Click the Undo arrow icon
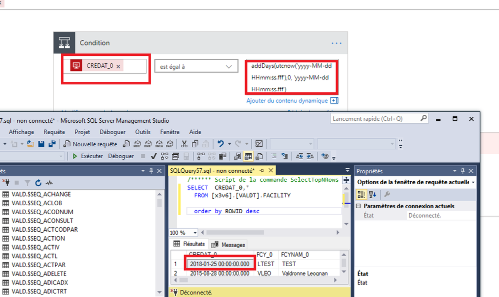 pyautogui.click(x=221, y=144)
